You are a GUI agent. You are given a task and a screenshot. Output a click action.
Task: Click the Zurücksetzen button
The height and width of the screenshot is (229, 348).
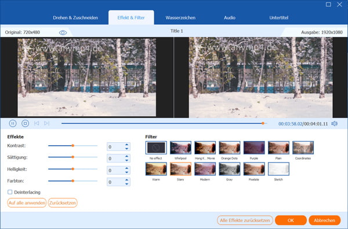tap(63, 202)
